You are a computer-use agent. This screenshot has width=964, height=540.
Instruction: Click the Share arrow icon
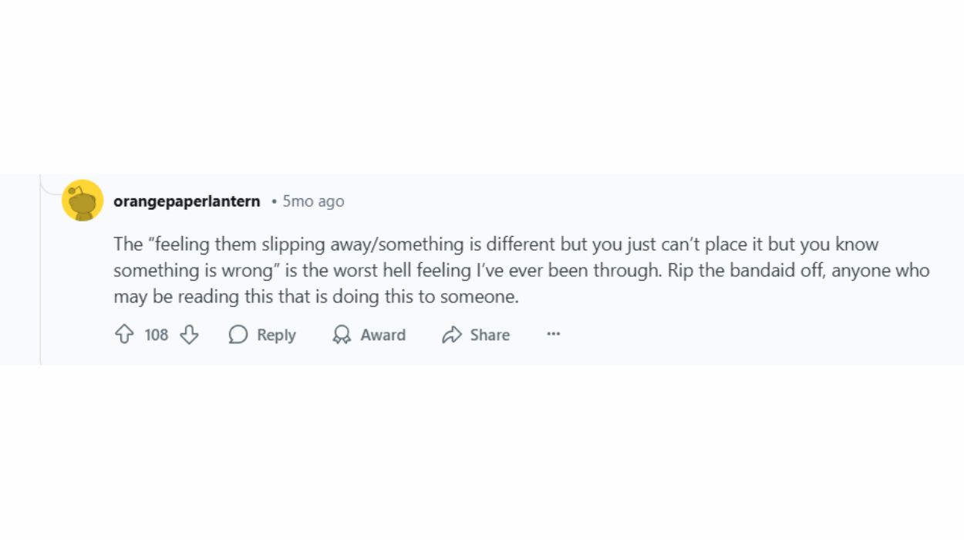point(451,334)
